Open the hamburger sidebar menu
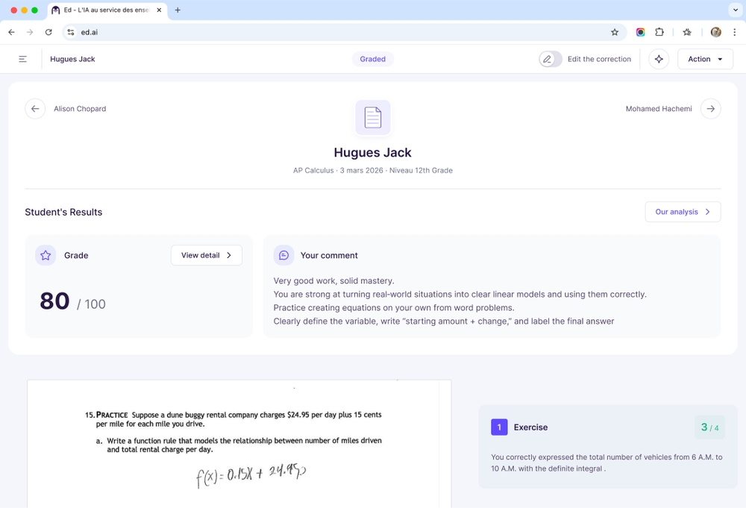Image resolution: width=746 pixels, height=508 pixels. pos(23,59)
